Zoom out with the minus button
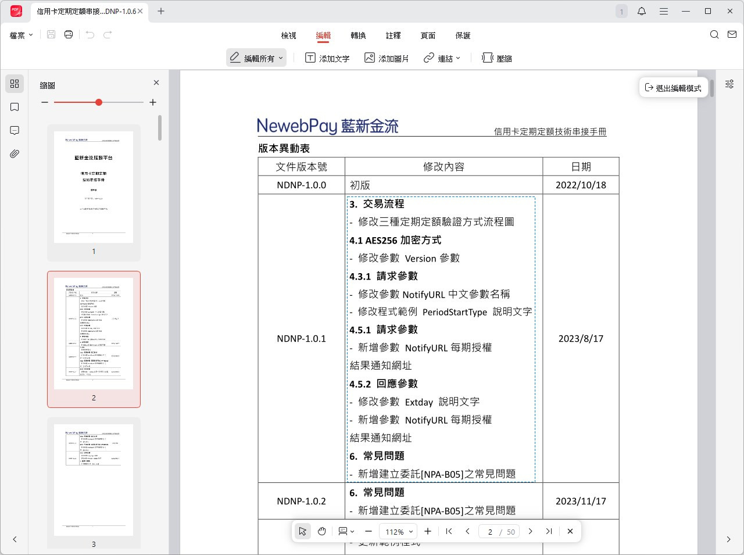The image size is (744, 555). (369, 531)
